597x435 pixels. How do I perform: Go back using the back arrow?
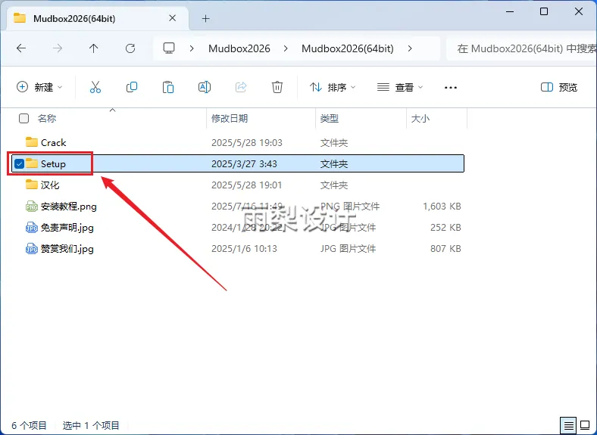click(x=21, y=48)
